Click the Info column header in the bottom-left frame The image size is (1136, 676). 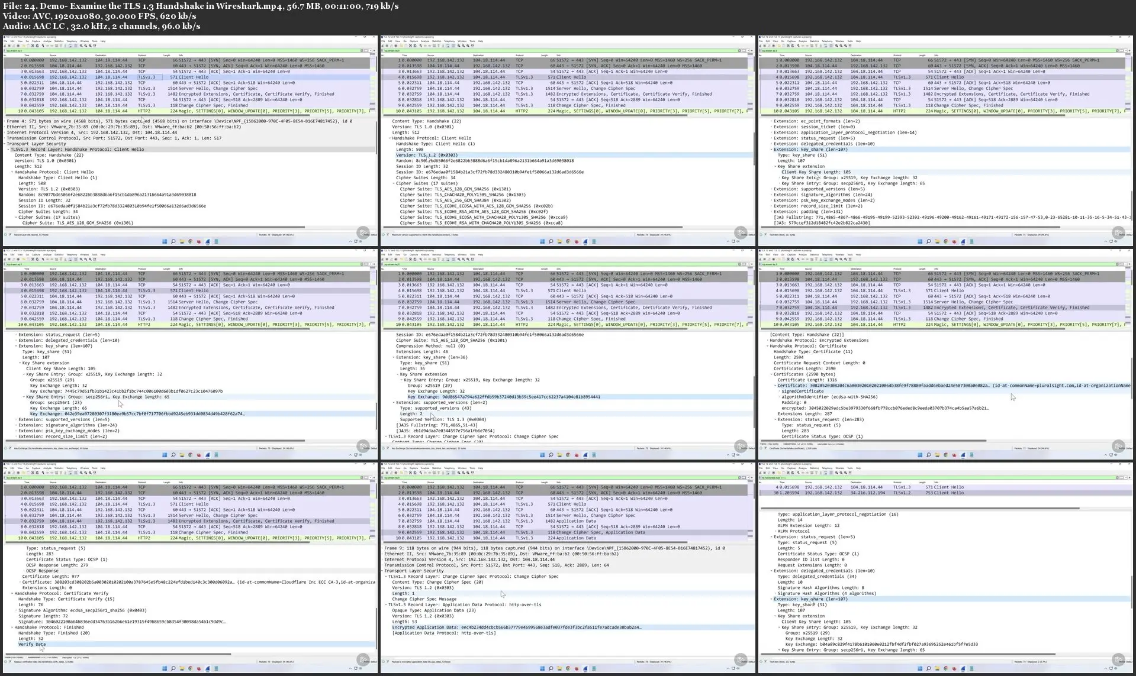(181, 482)
